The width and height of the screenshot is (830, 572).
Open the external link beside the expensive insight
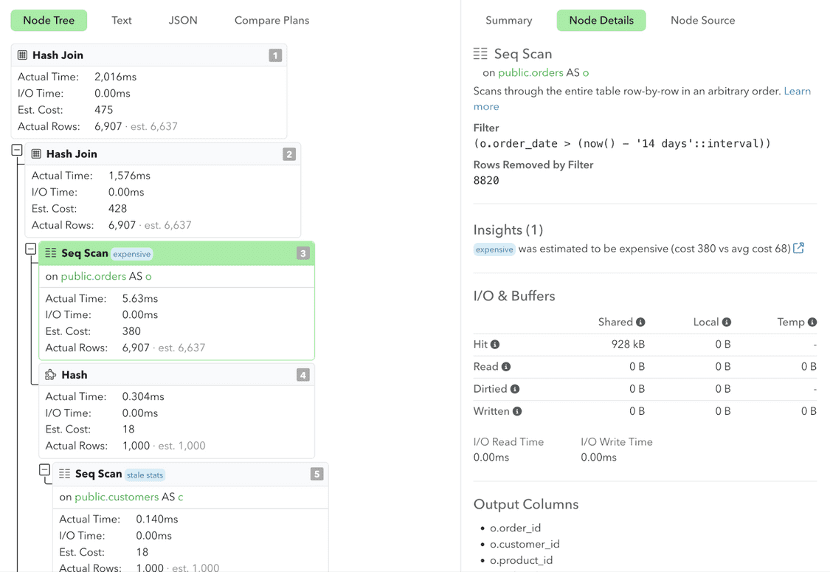pyautogui.click(x=799, y=249)
